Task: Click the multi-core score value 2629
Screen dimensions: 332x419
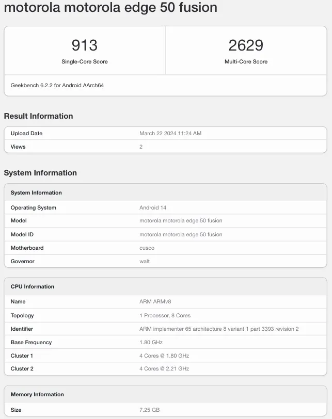Action: [246, 45]
